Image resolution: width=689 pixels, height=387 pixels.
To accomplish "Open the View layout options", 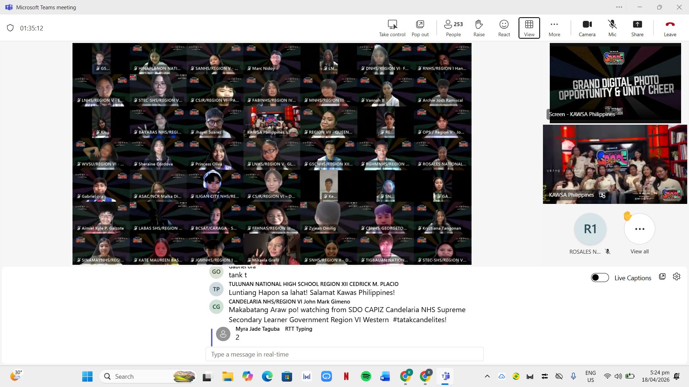I will pyautogui.click(x=529, y=28).
